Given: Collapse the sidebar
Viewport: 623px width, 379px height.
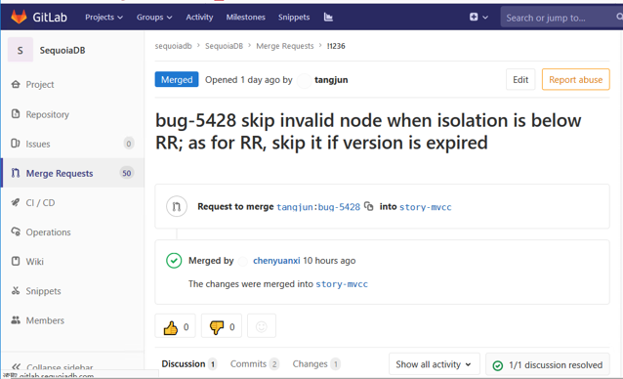Looking at the screenshot, I should [x=52, y=367].
